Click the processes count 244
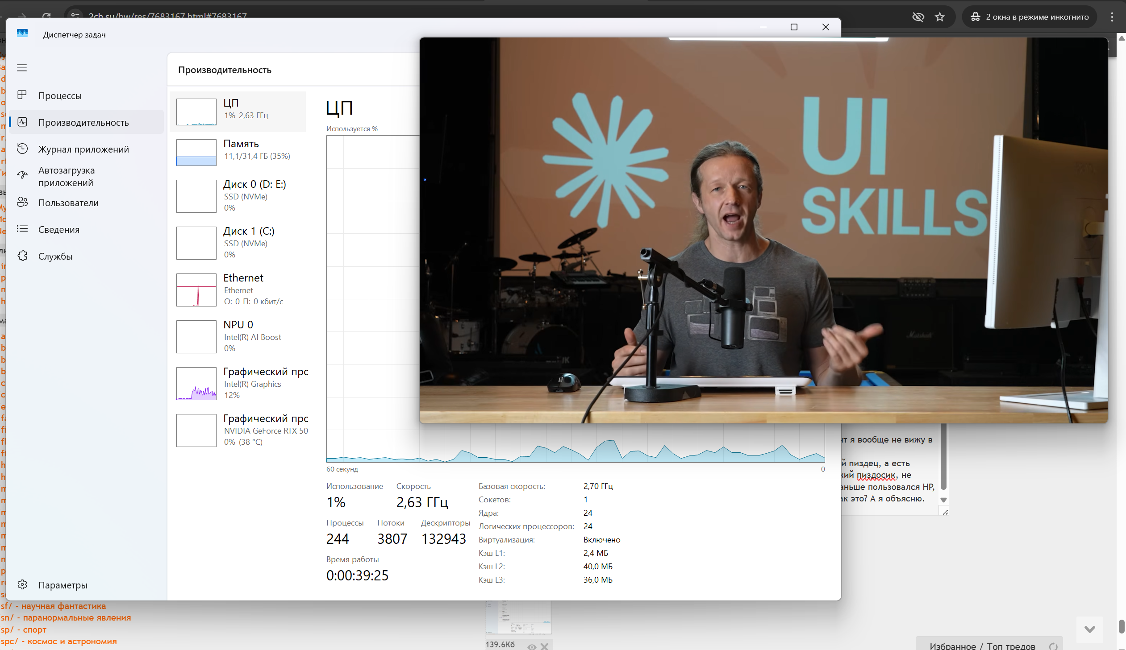The width and height of the screenshot is (1126, 650). 338,539
